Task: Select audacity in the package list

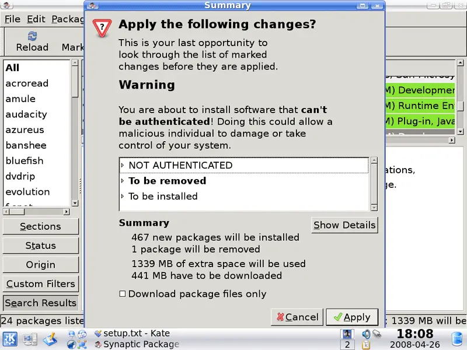Action: pos(26,114)
